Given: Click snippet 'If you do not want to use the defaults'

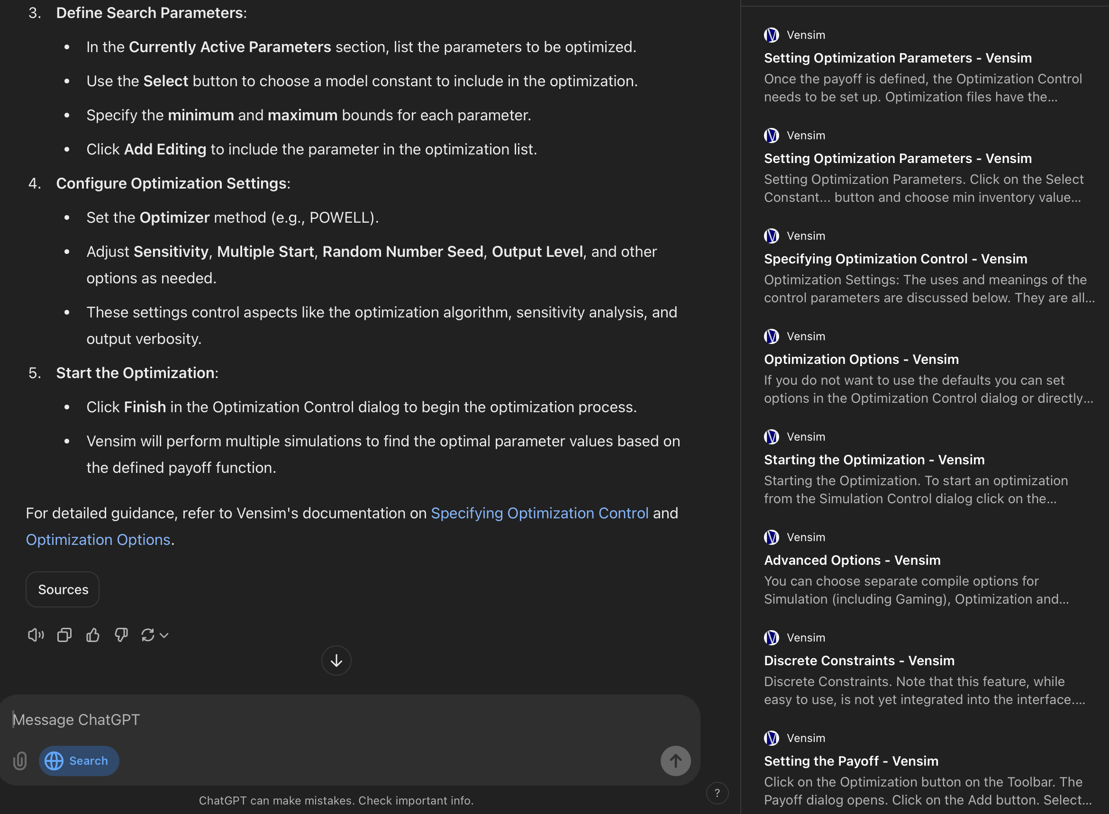Looking at the screenshot, I should point(928,389).
